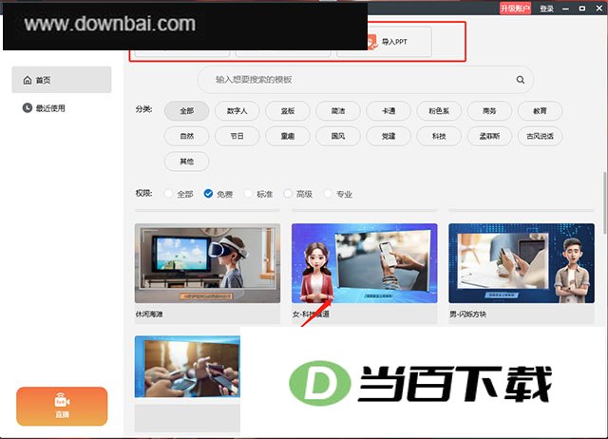Open the 女-科技隧道 template thumbnail
The image size is (608, 439).
coord(365,263)
